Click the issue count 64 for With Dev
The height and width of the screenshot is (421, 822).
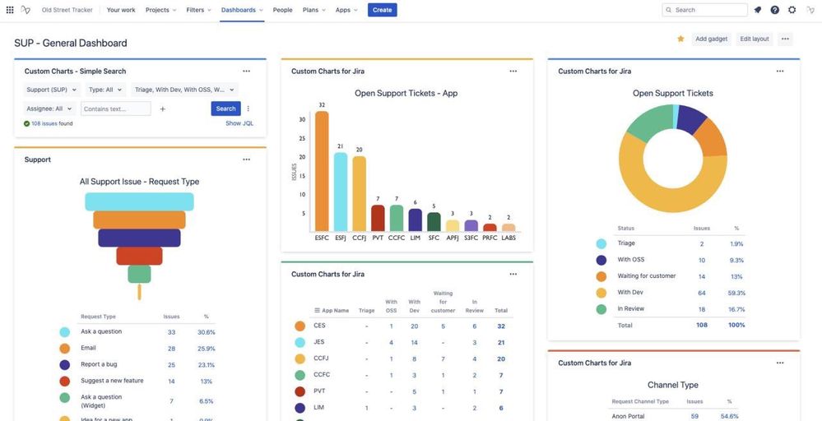click(701, 294)
